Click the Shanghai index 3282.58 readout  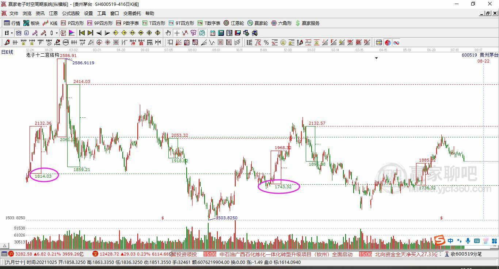coord(24,254)
